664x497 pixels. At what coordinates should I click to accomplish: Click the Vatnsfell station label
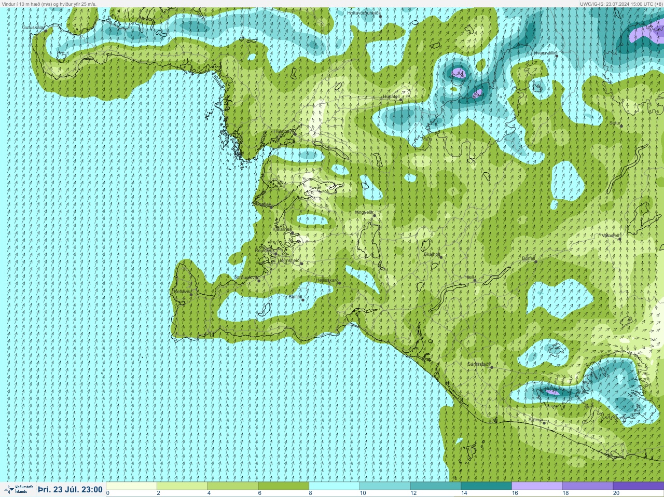(611, 236)
